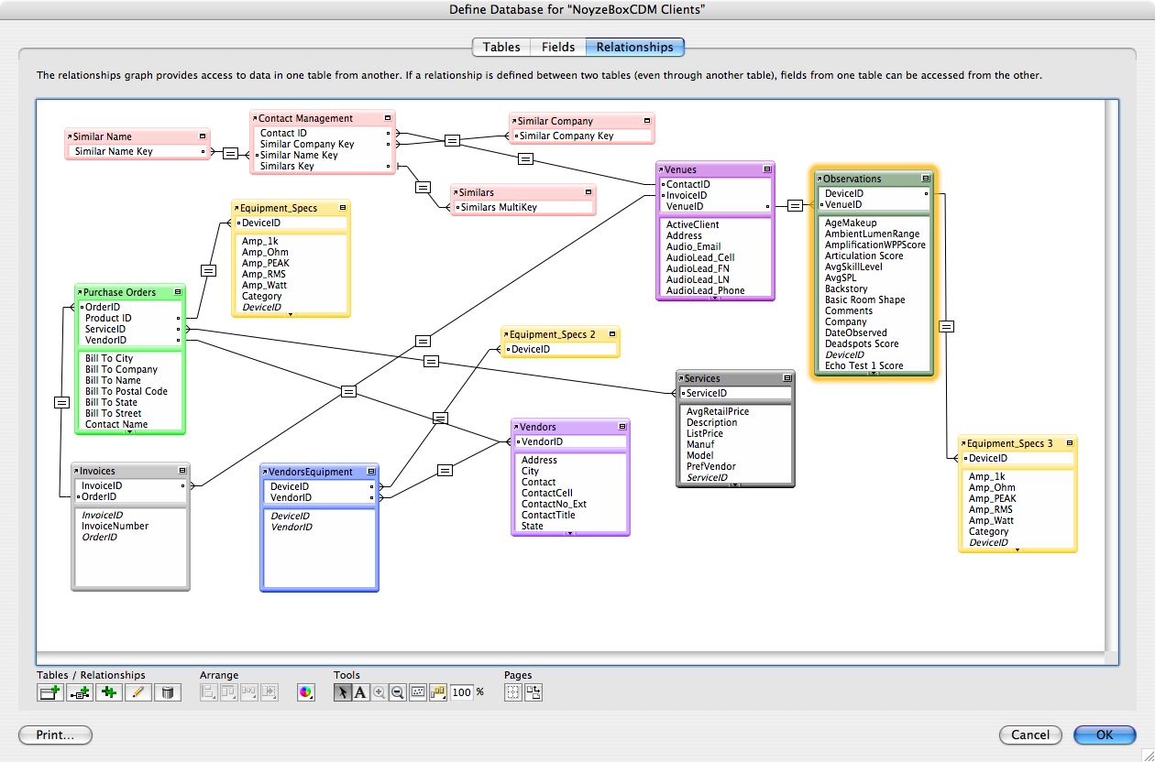Switch to the Fields tab
The height and width of the screenshot is (762, 1155).
point(558,48)
